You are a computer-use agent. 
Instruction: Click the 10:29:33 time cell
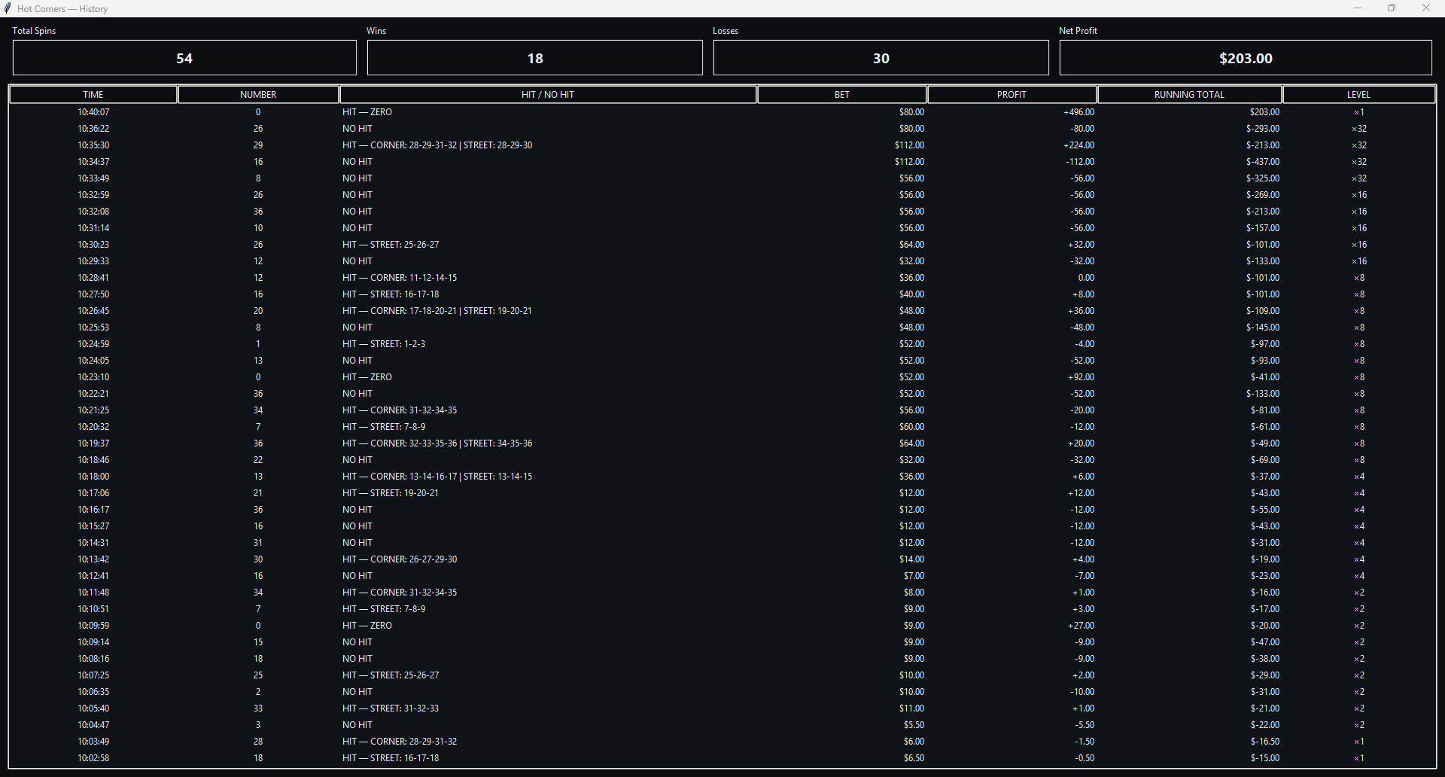pos(93,261)
